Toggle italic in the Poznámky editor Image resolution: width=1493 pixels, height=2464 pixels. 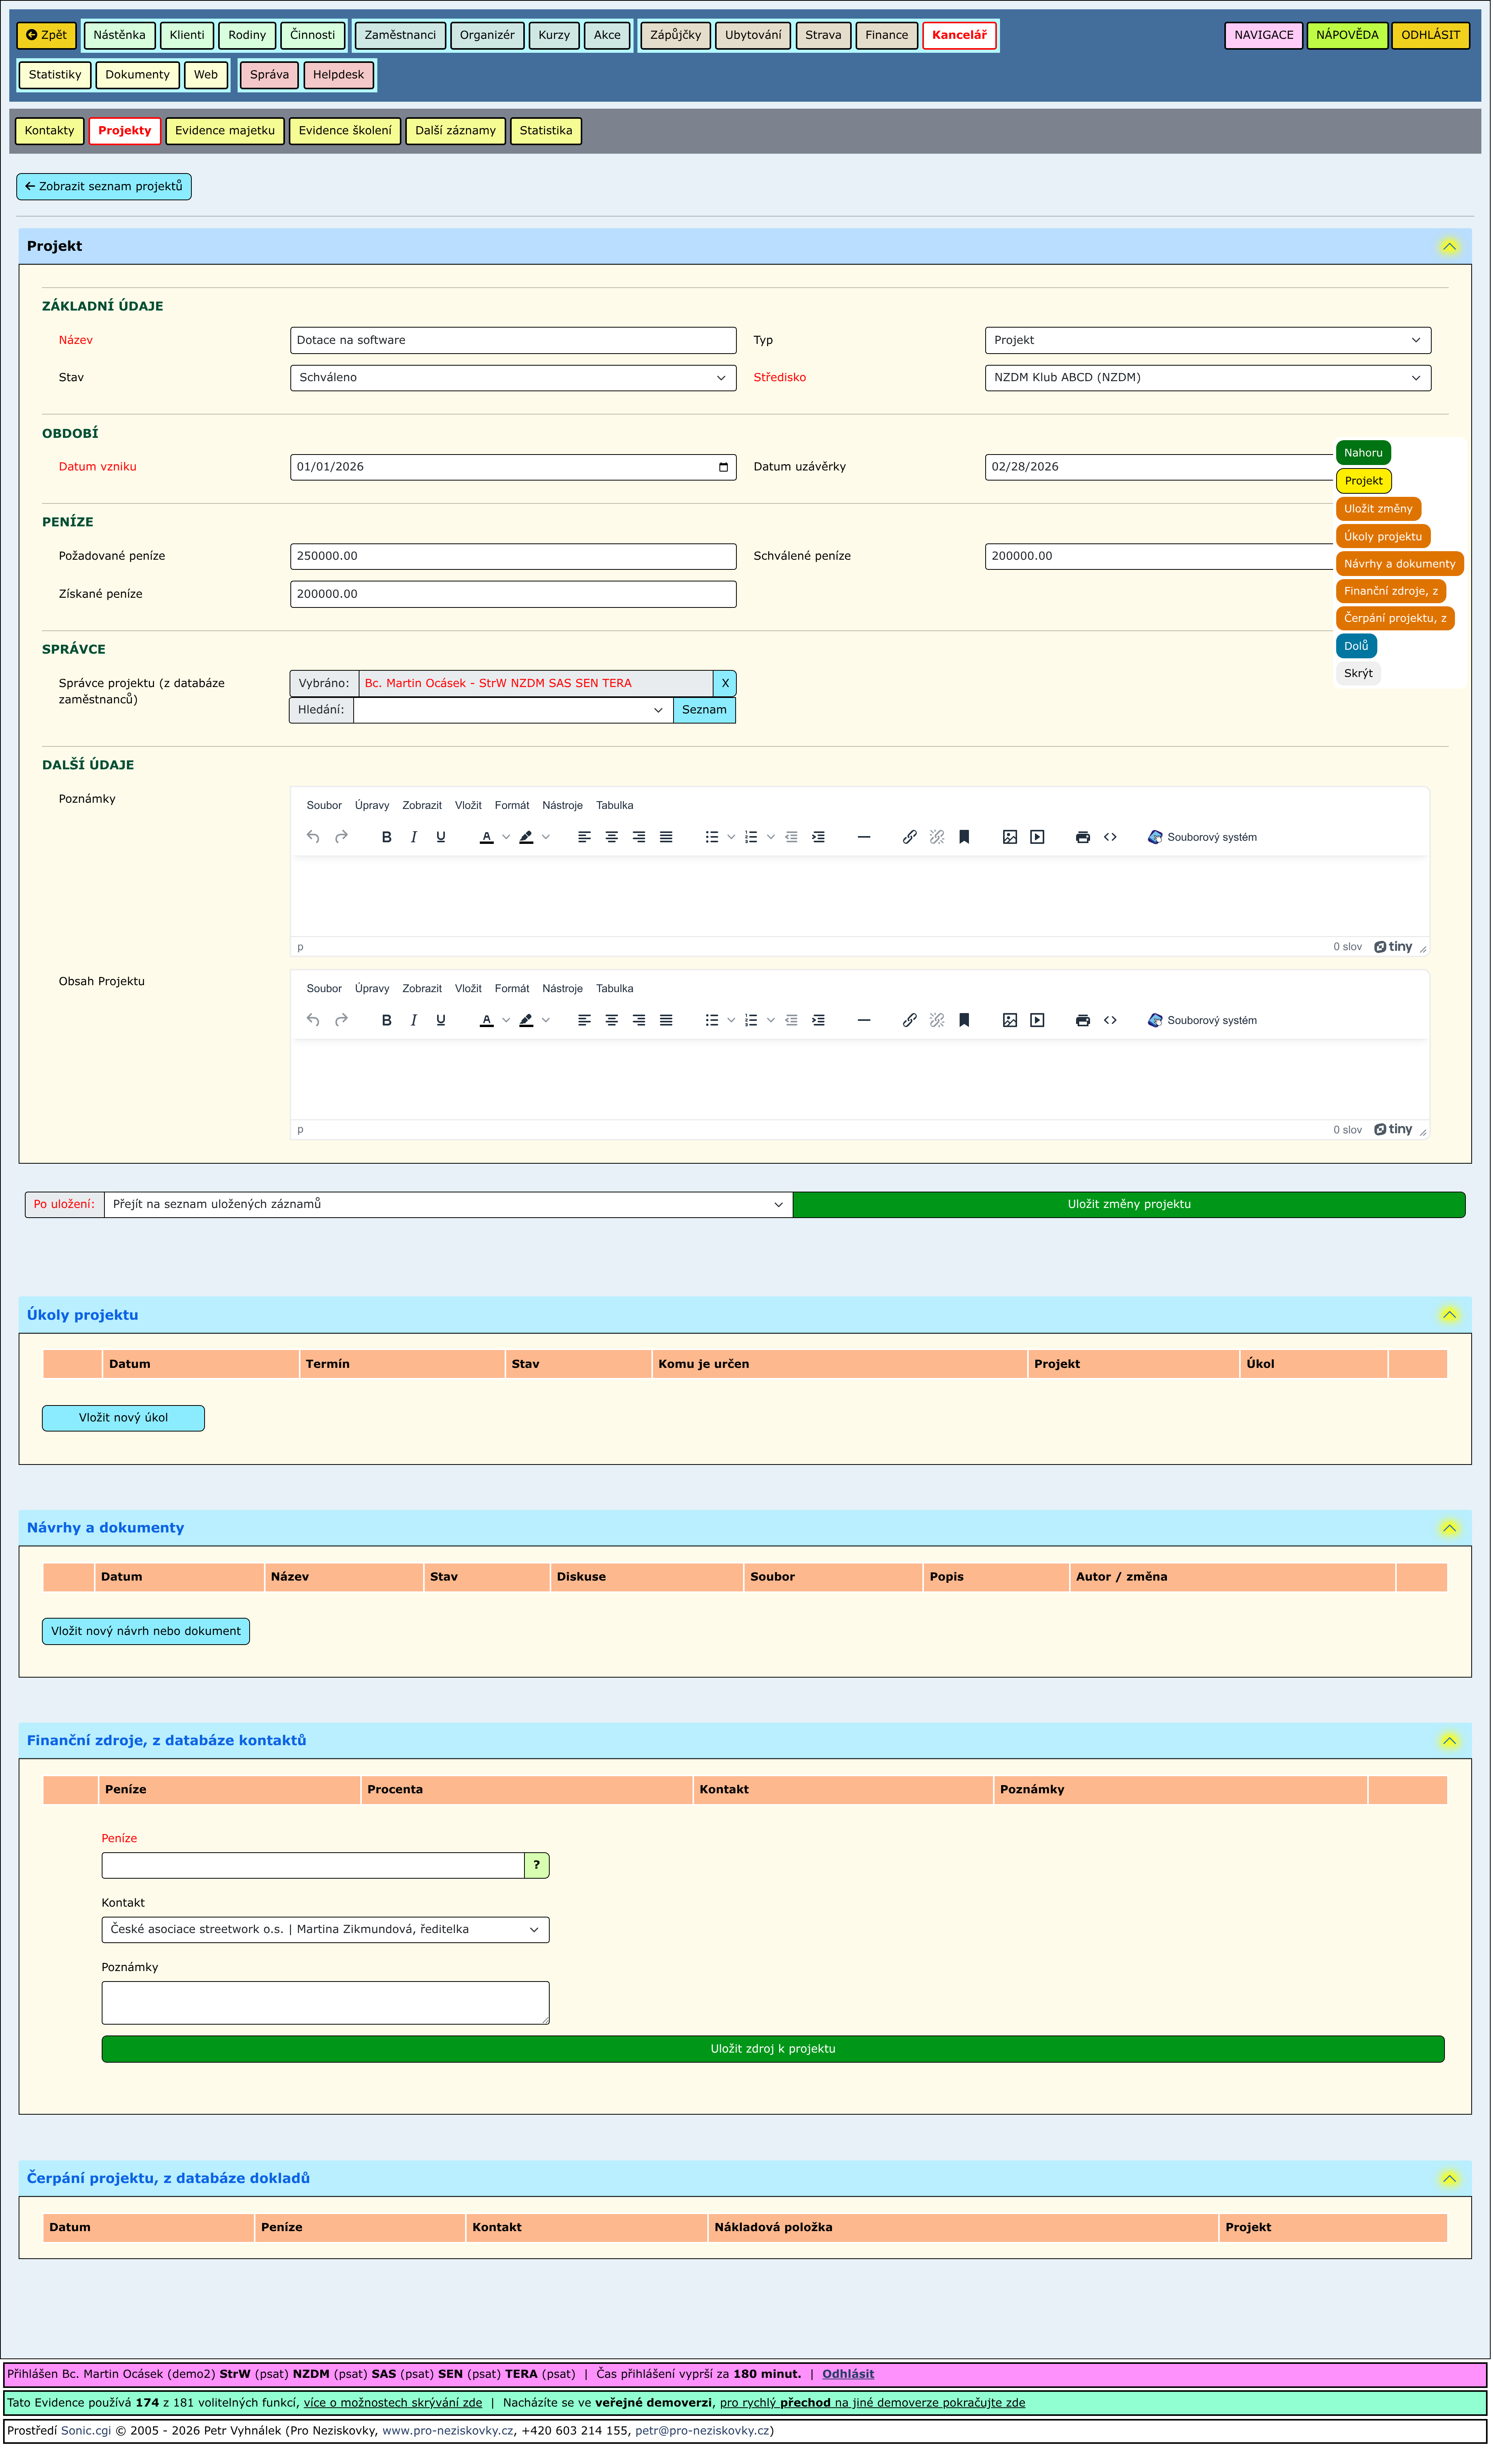pos(414,837)
